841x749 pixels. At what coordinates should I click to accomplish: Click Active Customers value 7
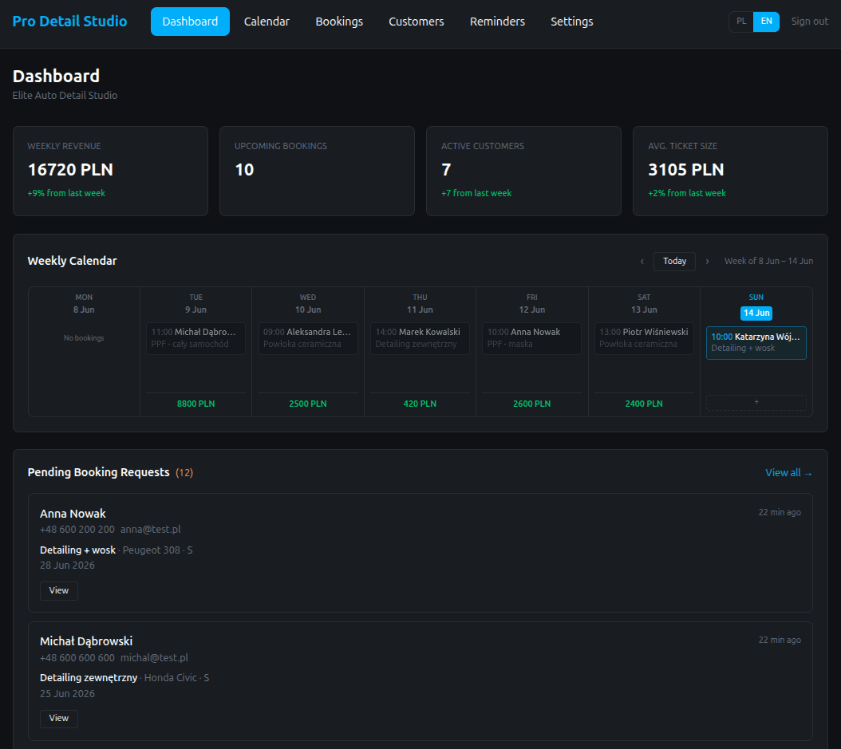click(446, 170)
